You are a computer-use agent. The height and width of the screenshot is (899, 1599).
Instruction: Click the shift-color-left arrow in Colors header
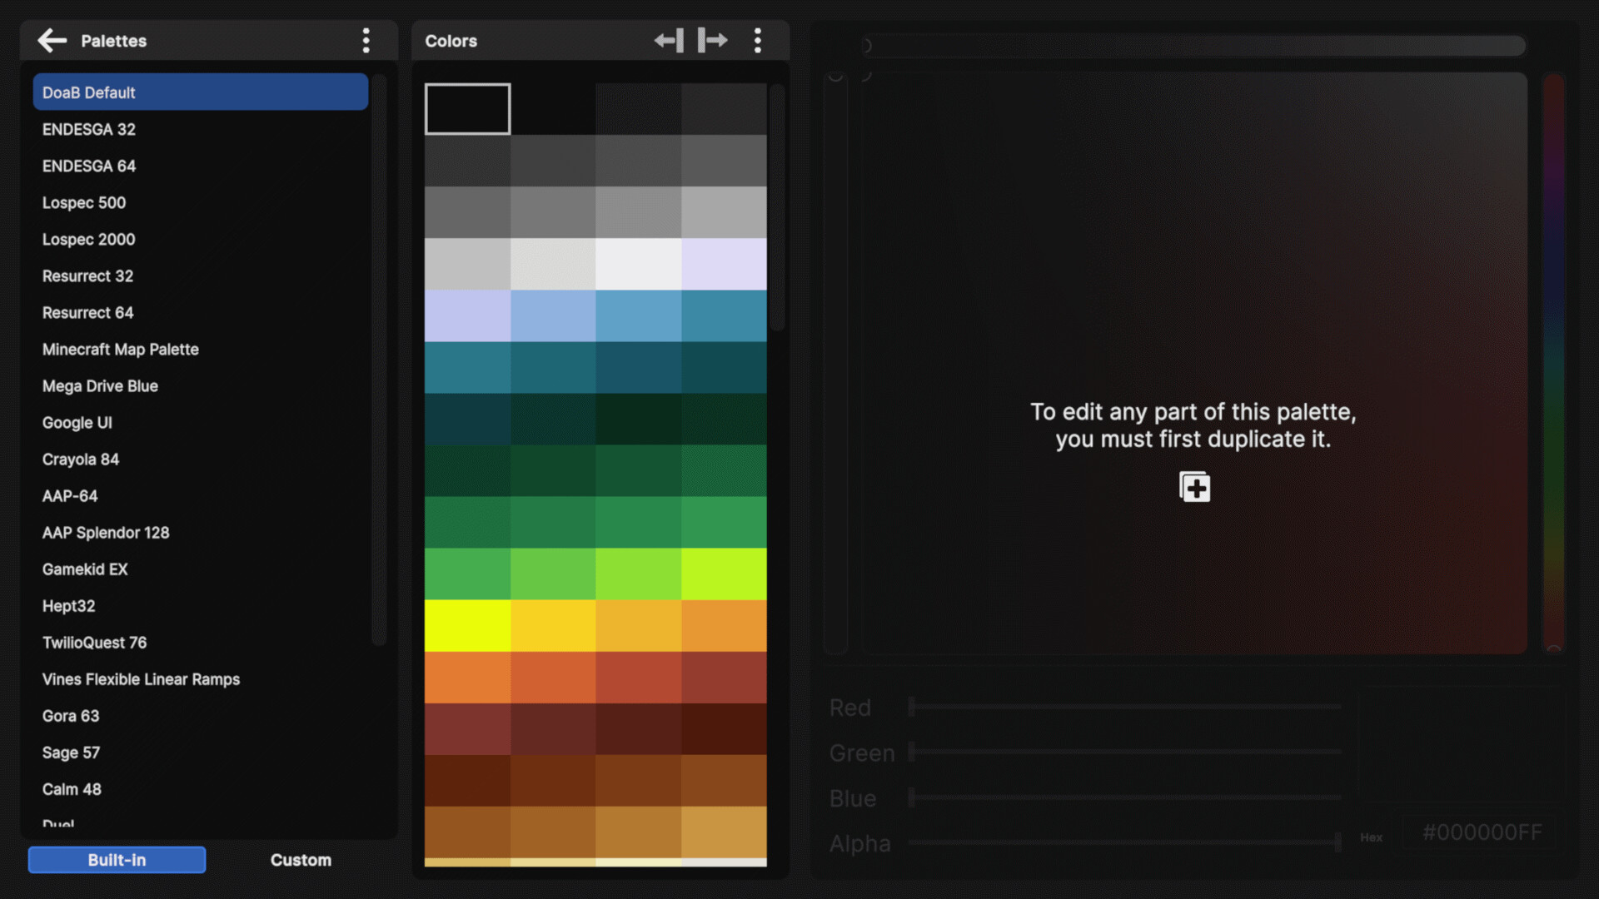(x=668, y=39)
